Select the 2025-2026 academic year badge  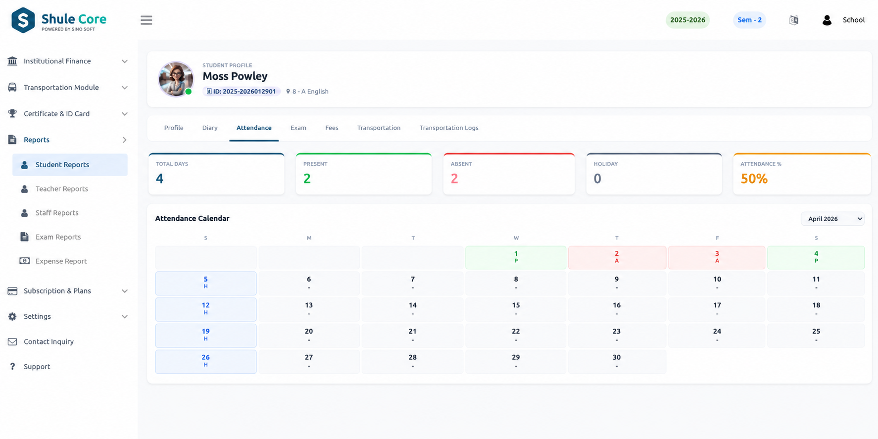pyautogui.click(x=687, y=20)
